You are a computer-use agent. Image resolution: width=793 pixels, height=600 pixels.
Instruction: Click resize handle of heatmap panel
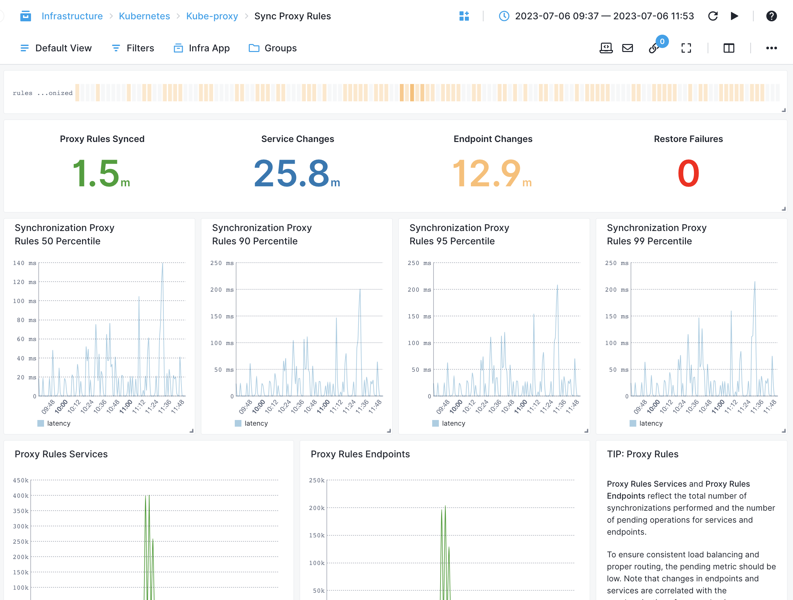[784, 110]
